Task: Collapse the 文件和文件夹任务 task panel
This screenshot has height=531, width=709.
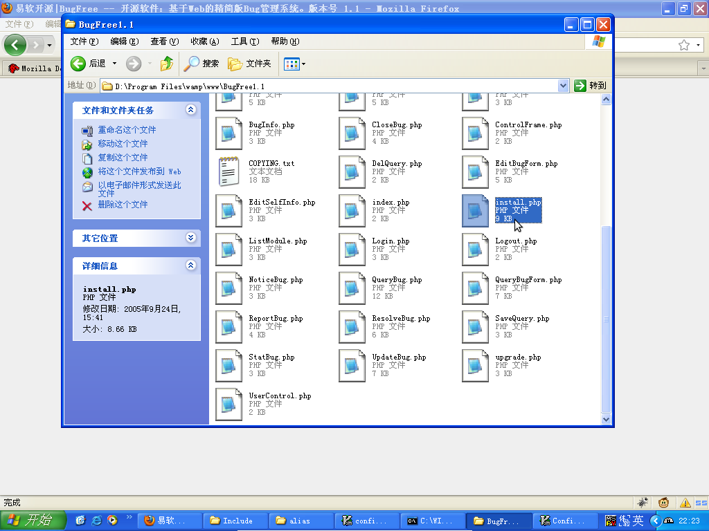Action: pos(191,110)
